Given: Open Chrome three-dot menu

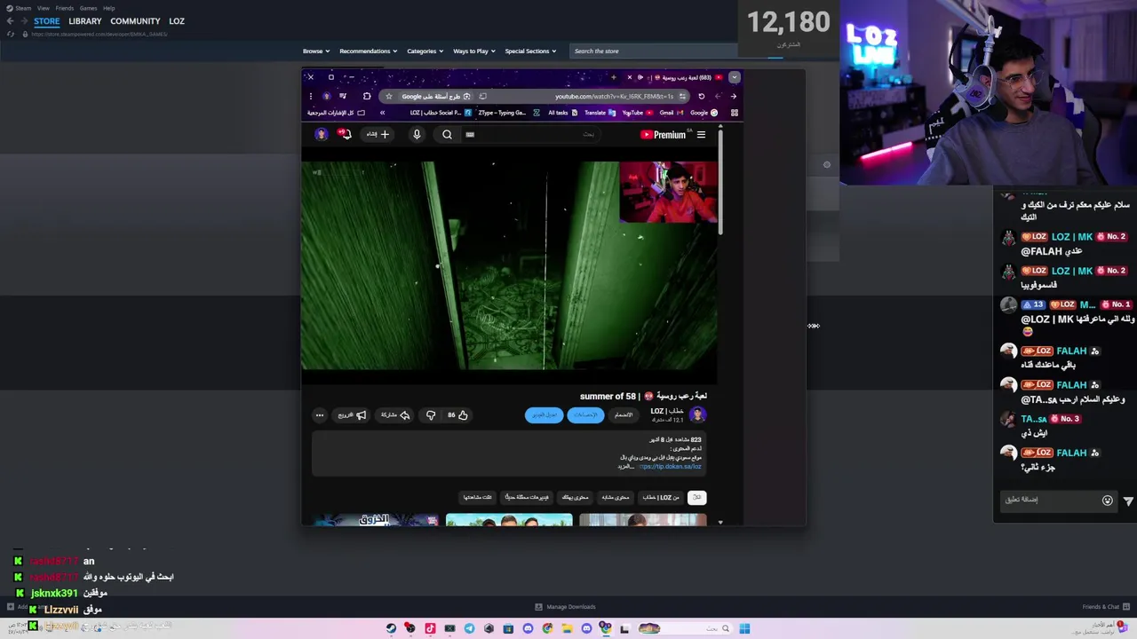Looking at the screenshot, I should pyautogui.click(x=310, y=96).
